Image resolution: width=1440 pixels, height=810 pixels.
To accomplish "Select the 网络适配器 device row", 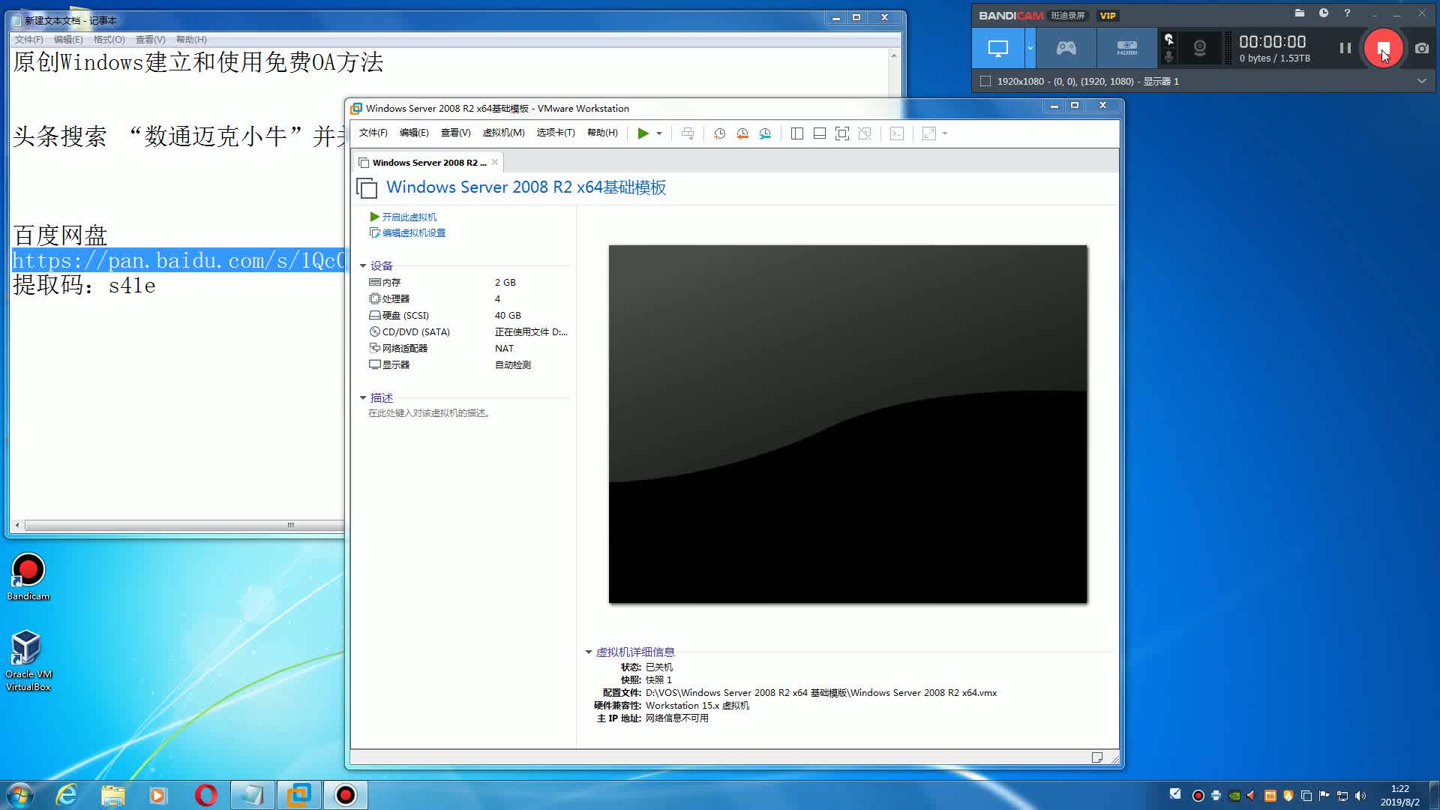I will 468,349.
